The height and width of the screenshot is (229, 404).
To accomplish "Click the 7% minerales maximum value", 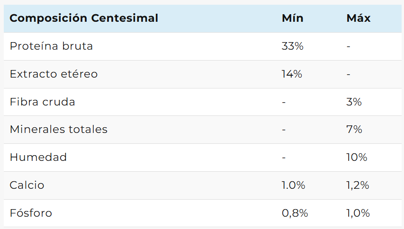I will pyautogui.click(x=354, y=129).
